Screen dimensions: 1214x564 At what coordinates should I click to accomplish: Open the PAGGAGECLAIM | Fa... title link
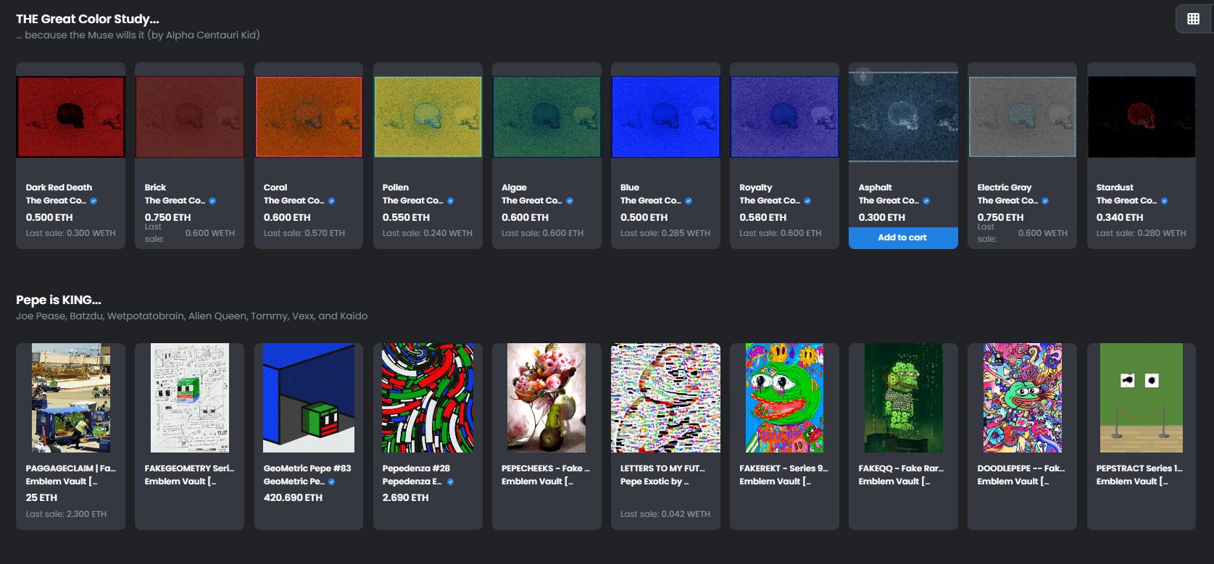pyautogui.click(x=70, y=468)
